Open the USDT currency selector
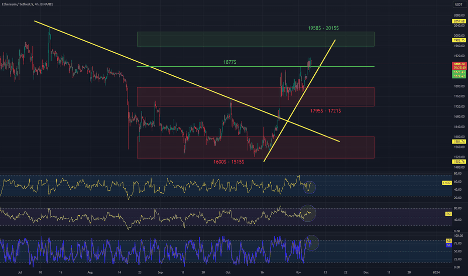Screen dimensions: 468x276 pyautogui.click(x=459, y=4)
